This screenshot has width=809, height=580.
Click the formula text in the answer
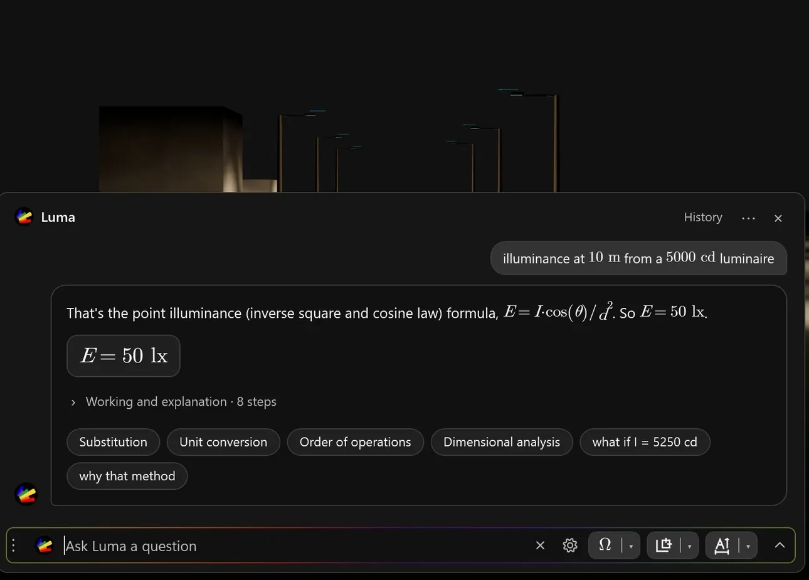pos(559,312)
